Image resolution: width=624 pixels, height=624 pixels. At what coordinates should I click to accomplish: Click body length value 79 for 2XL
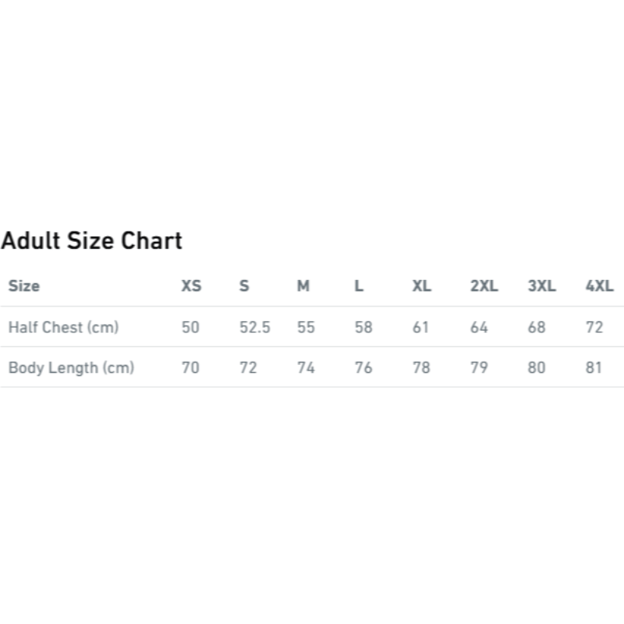pos(479,367)
